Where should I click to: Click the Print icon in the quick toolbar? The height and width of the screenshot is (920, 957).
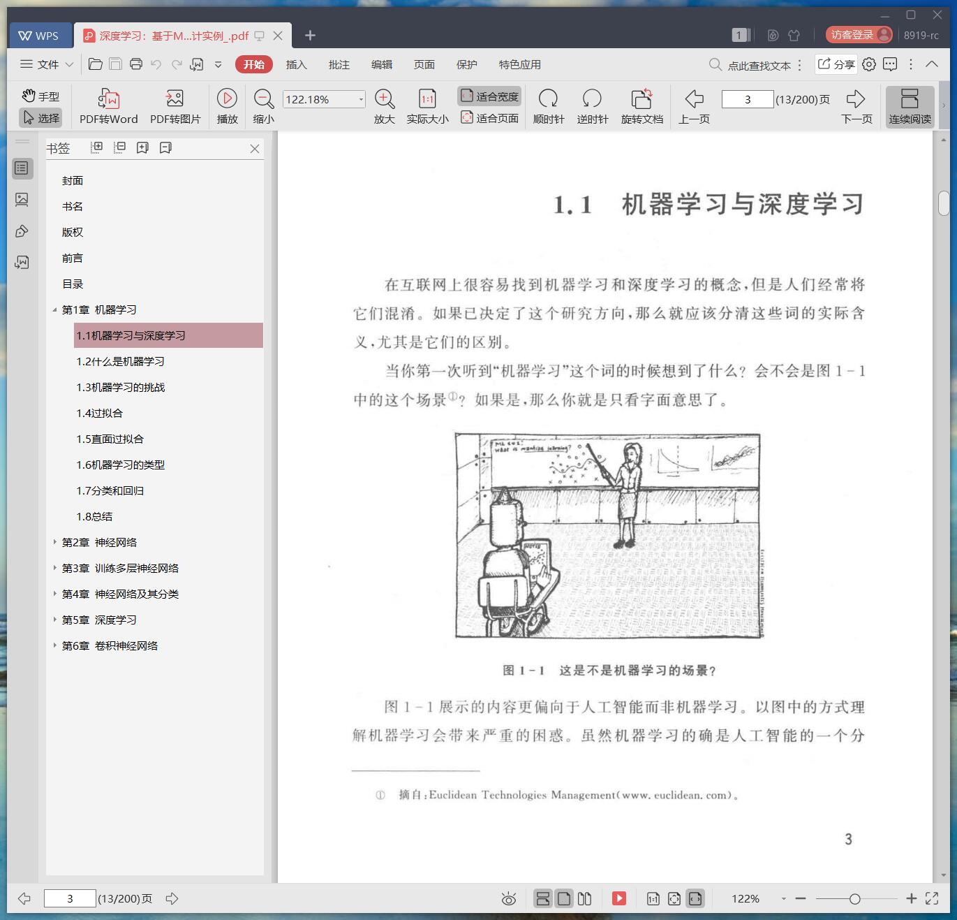pos(136,64)
